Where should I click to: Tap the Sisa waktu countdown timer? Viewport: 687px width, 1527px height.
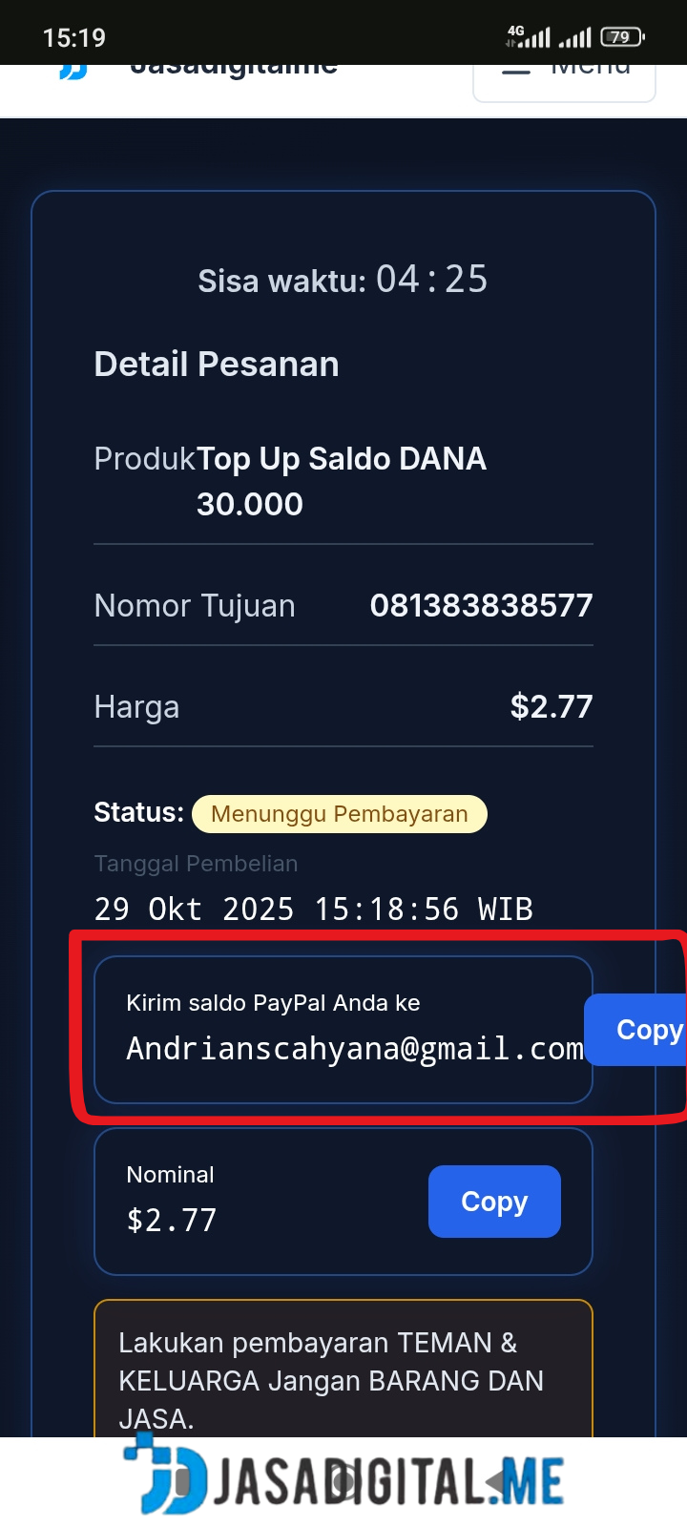click(x=343, y=280)
